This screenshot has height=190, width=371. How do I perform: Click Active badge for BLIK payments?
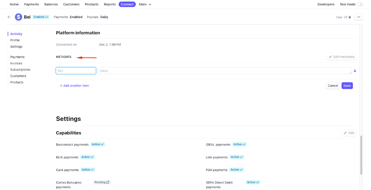coord(87,157)
